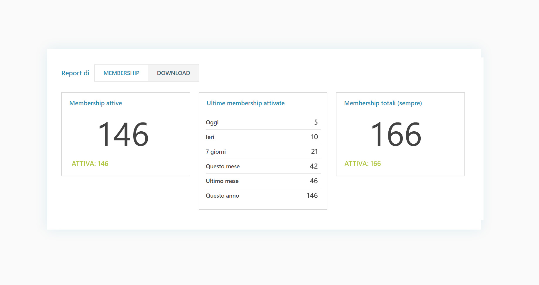Select the 'Membership attive' card title
Image resolution: width=539 pixels, height=285 pixels.
click(x=96, y=103)
